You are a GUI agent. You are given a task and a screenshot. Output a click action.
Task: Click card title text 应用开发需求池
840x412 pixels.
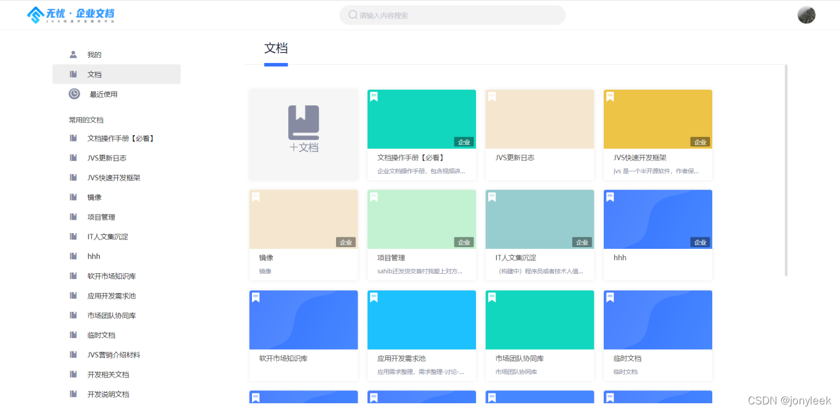[x=402, y=358]
